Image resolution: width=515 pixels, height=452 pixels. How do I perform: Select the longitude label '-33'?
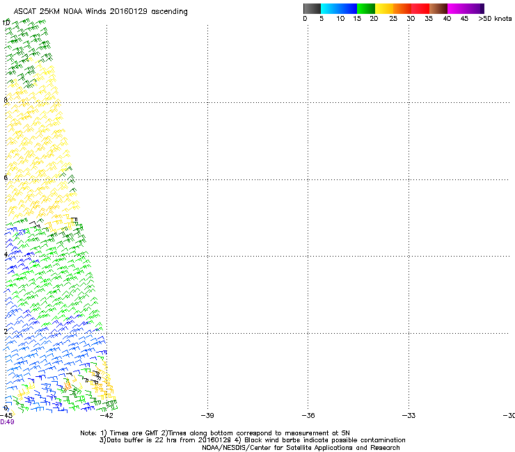(x=409, y=416)
